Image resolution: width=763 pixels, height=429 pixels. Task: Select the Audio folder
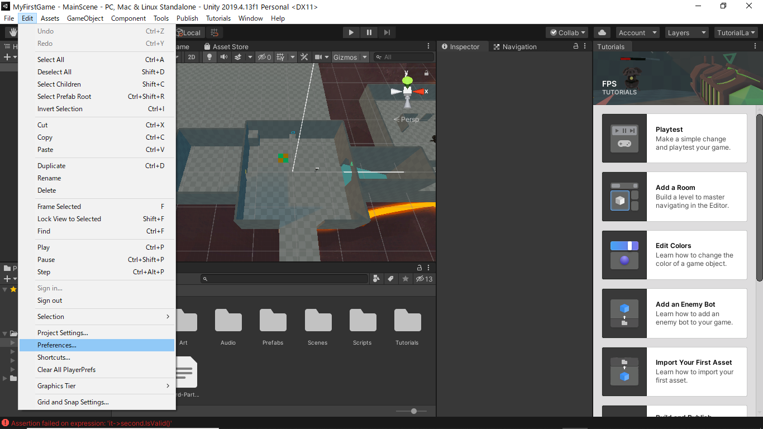click(x=228, y=327)
